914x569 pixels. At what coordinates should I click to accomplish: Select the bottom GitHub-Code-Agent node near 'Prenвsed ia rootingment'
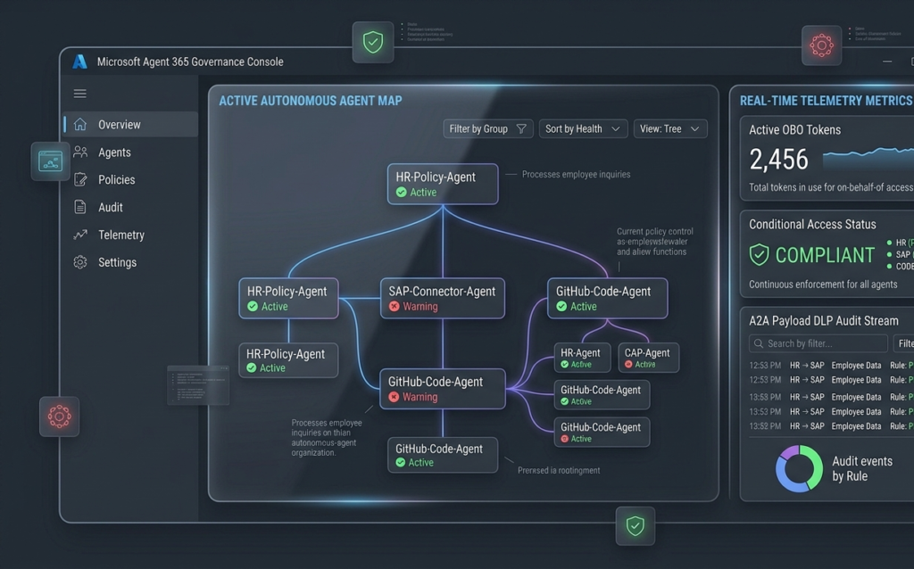pos(443,455)
